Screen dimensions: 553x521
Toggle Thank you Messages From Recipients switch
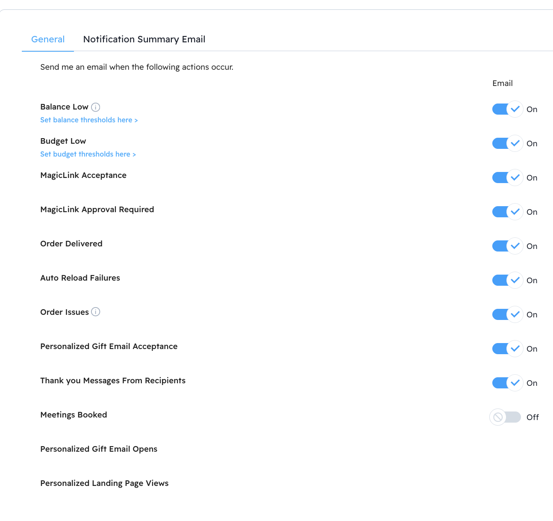(x=507, y=383)
